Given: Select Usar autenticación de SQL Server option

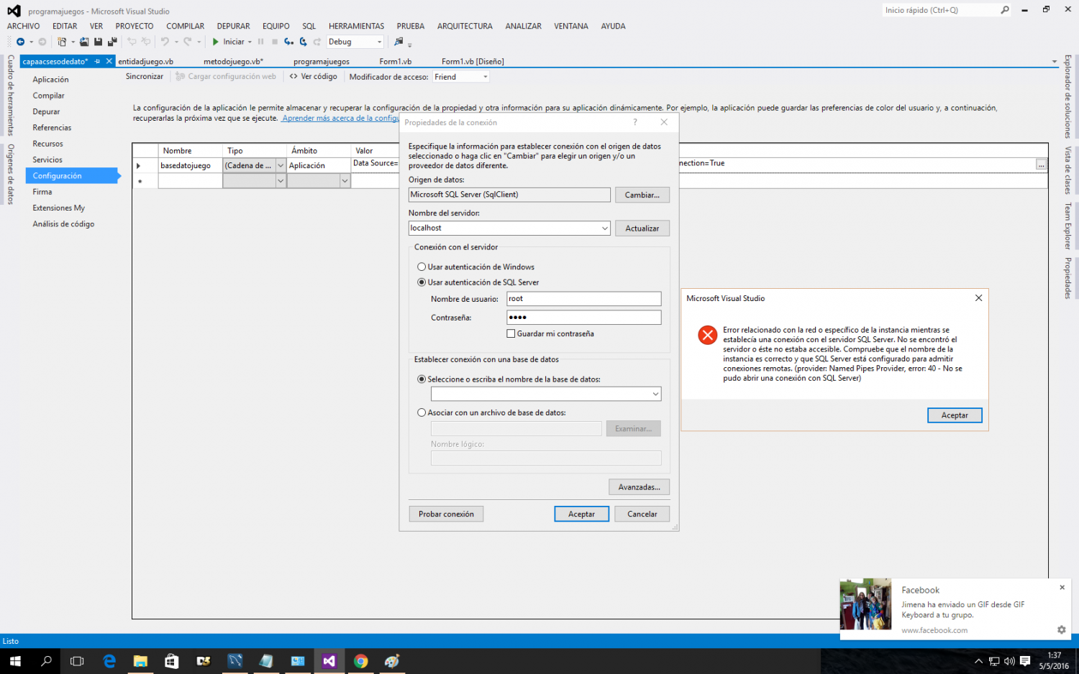Looking at the screenshot, I should (422, 282).
